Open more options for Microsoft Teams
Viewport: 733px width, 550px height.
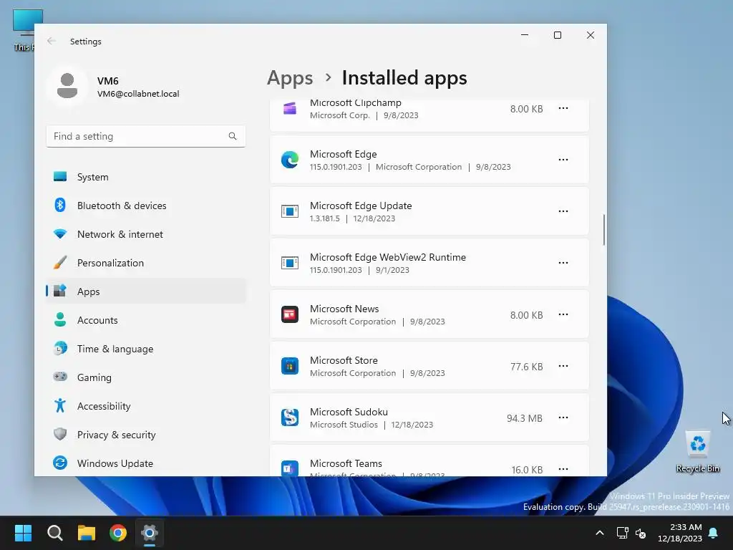pyautogui.click(x=563, y=468)
